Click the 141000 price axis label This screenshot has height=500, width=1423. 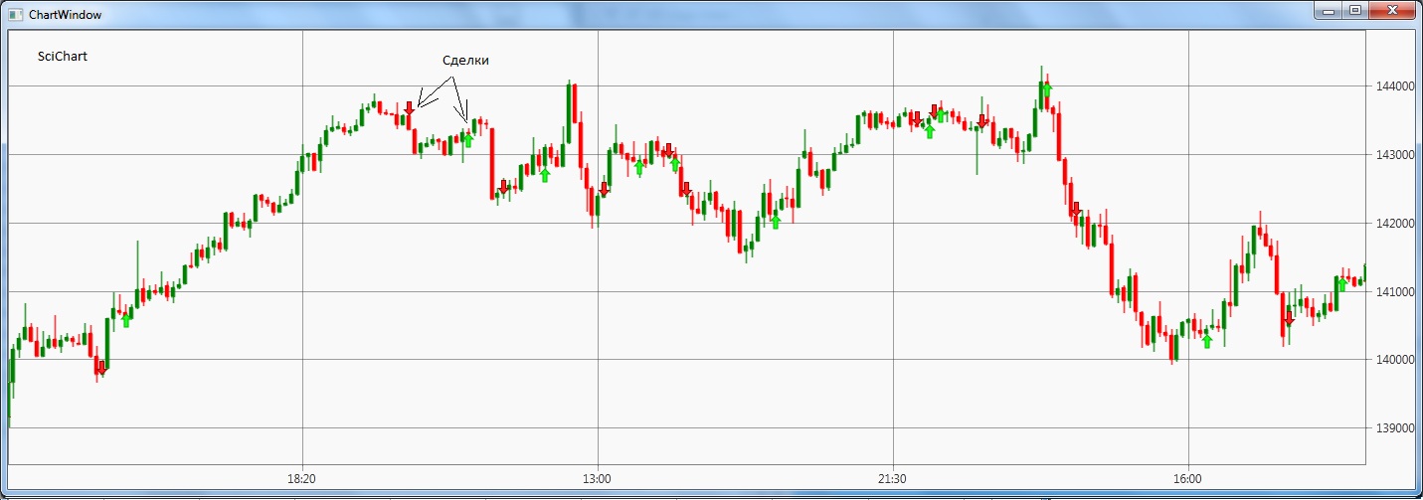(x=1394, y=292)
